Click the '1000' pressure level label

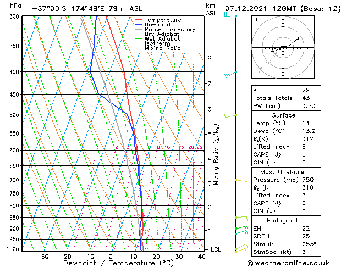pyautogui.click(x=14, y=249)
